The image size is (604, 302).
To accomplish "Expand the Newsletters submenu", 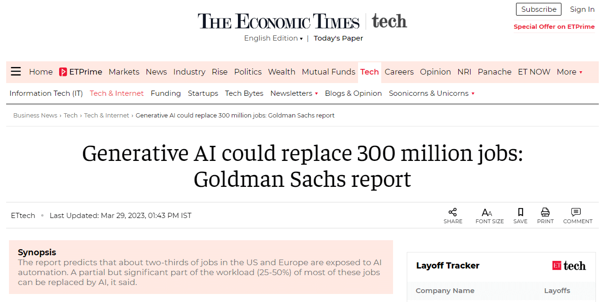I will click(294, 93).
